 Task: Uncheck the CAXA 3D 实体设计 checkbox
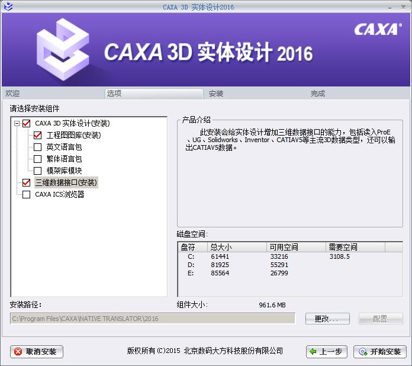pos(26,123)
